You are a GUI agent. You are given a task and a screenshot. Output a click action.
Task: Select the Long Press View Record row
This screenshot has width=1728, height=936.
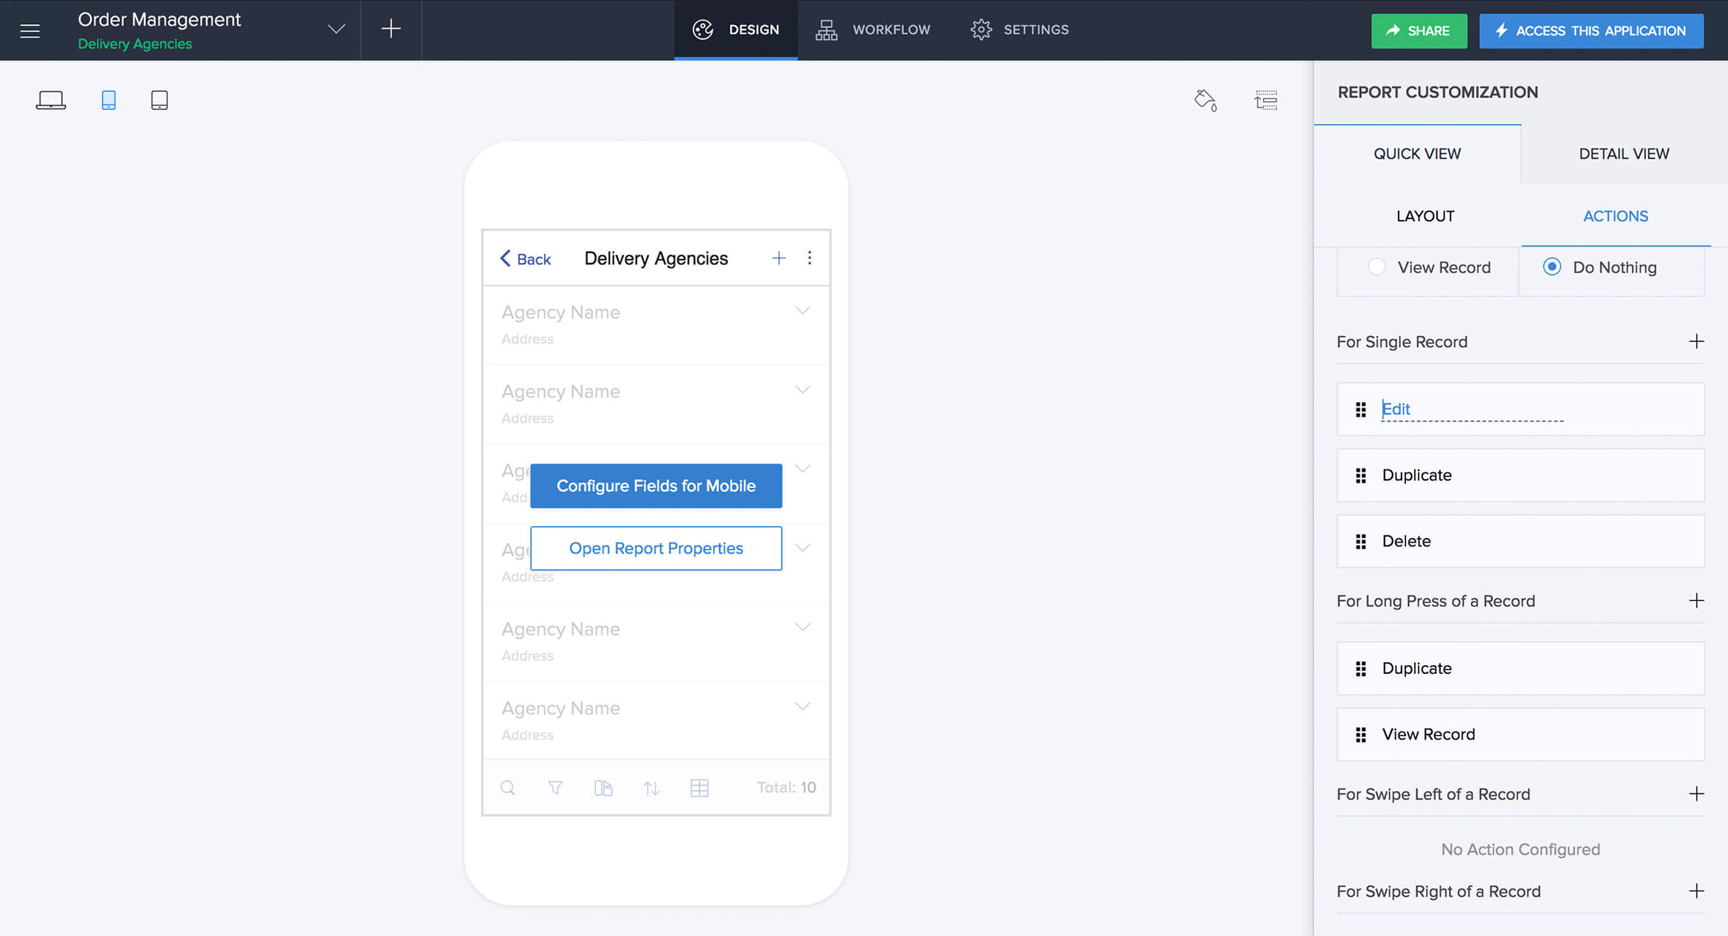click(1520, 734)
